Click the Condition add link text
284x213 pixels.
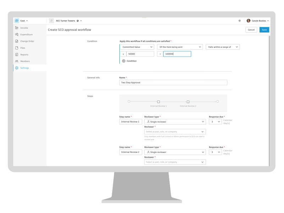click(131, 61)
